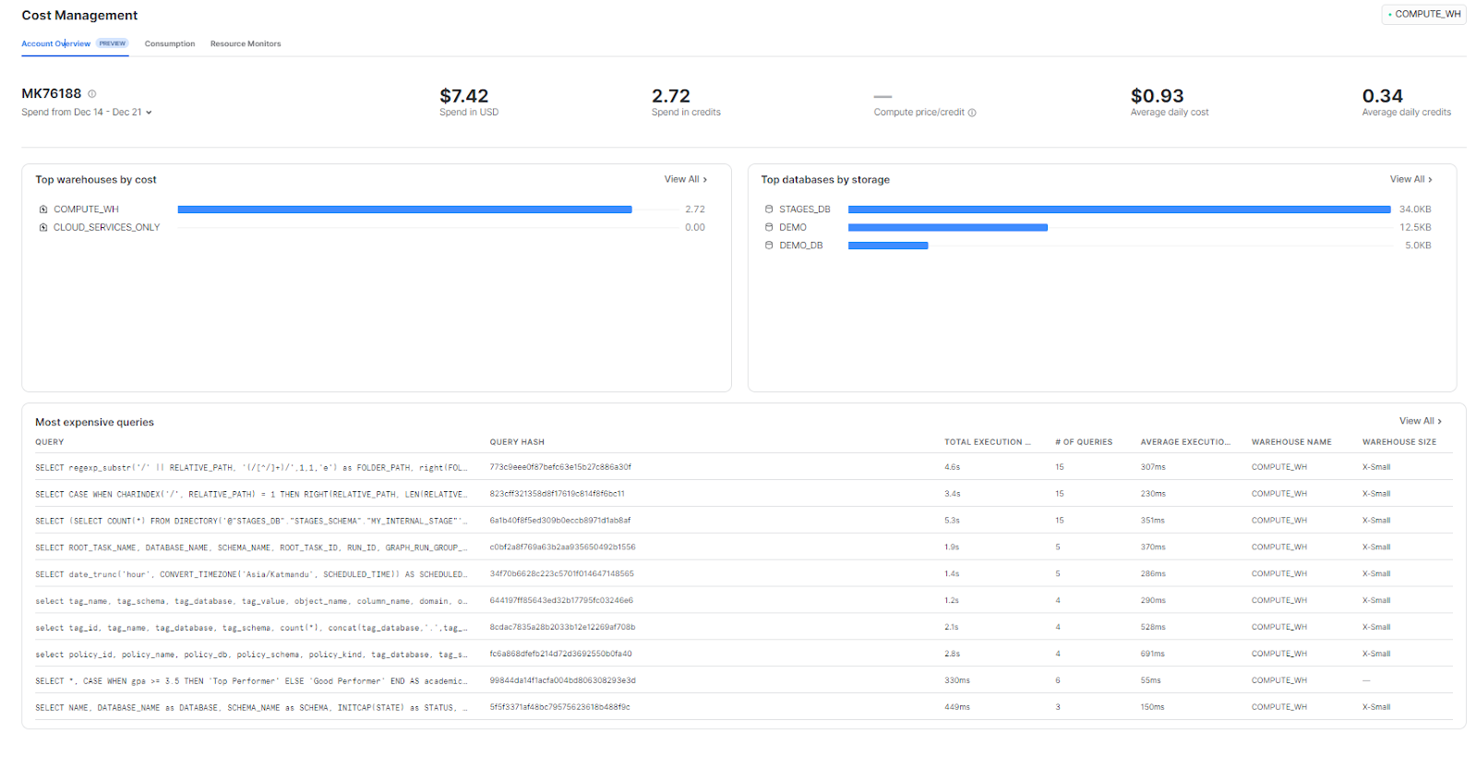1477x757 pixels.
Task: Click the SELECT date_trunc('hour' query row
Action: pyautogui.click(x=743, y=574)
